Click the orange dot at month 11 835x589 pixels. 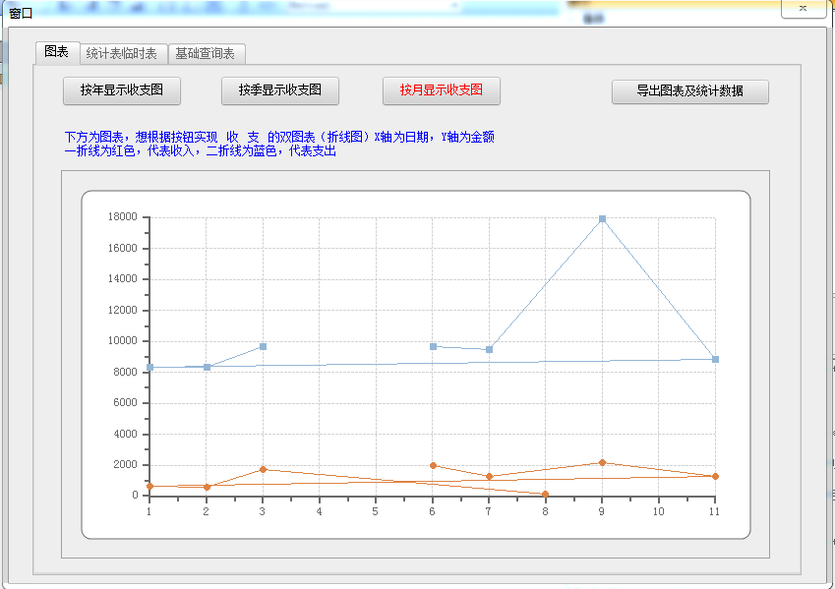pos(715,476)
